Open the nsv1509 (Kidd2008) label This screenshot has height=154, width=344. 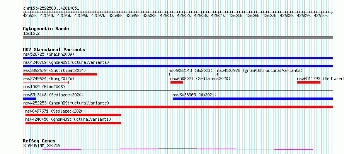click(44, 87)
